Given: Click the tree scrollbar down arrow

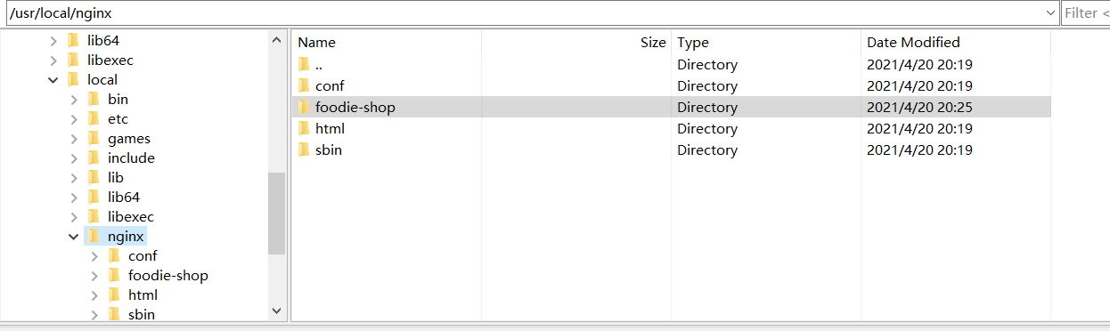Looking at the screenshot, I should [276, 311].
